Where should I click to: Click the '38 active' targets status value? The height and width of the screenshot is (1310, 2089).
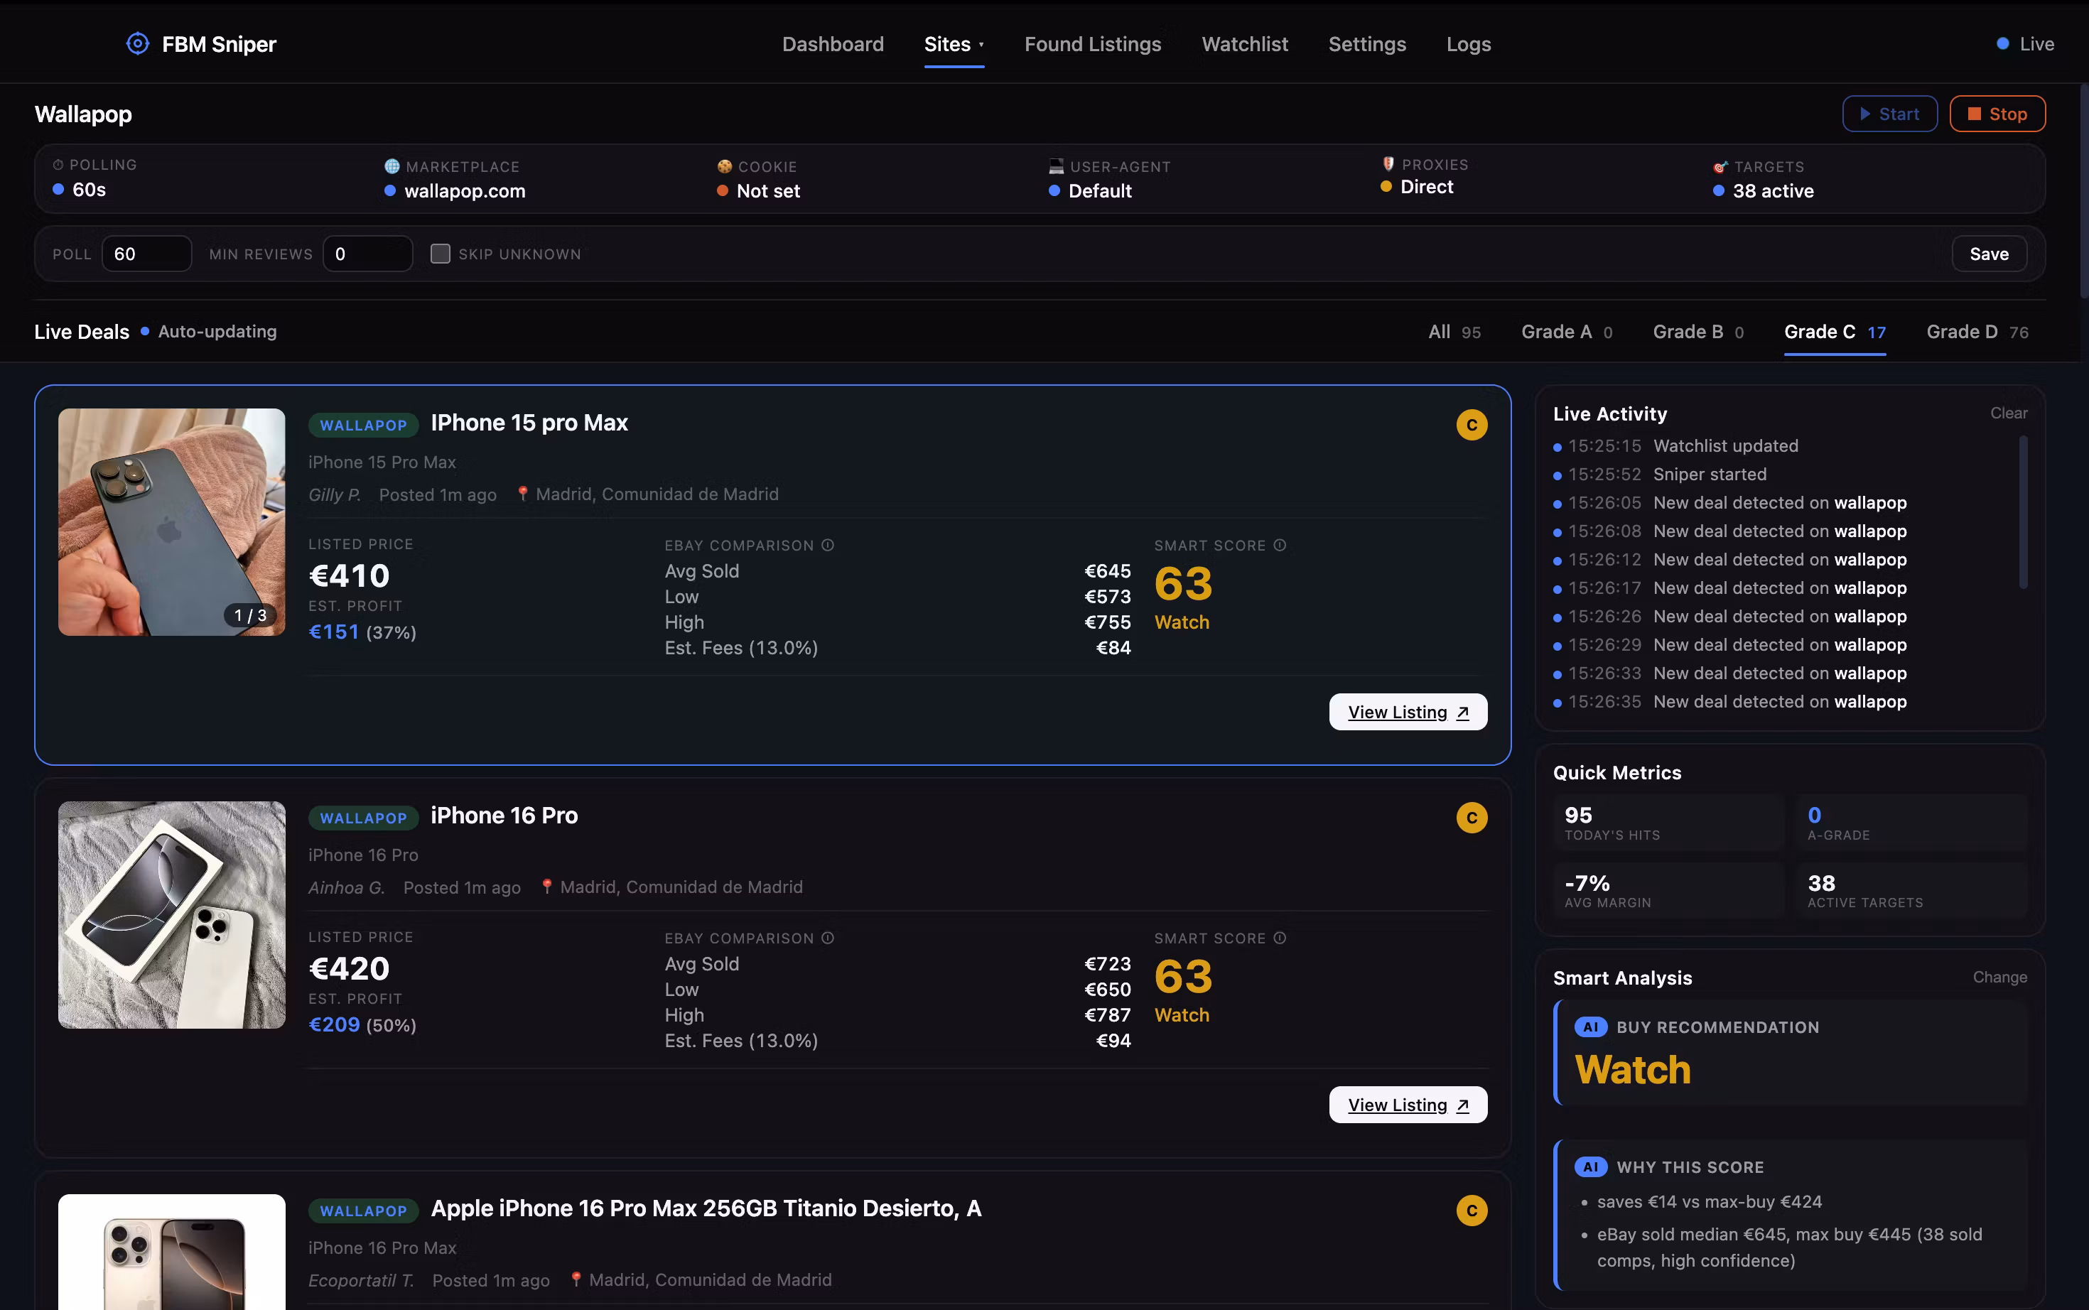coord(1773,190)
